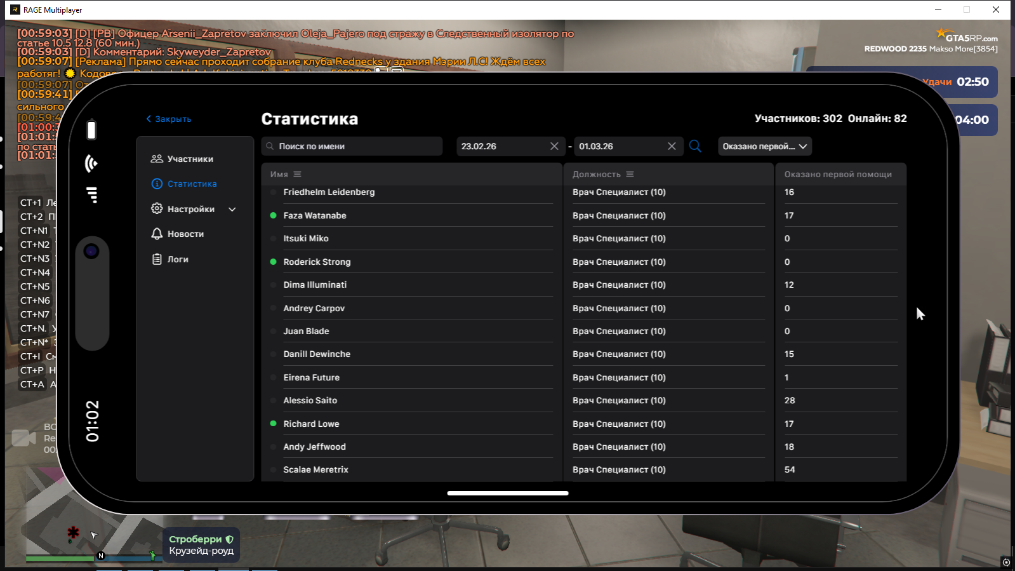
Task: Click the Строберри location badge
Action: (x=201, y=544)
